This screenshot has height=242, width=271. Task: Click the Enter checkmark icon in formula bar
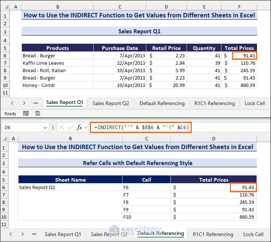70,127
